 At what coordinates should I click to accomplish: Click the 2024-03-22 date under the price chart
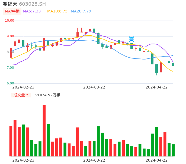click(94, 87)
